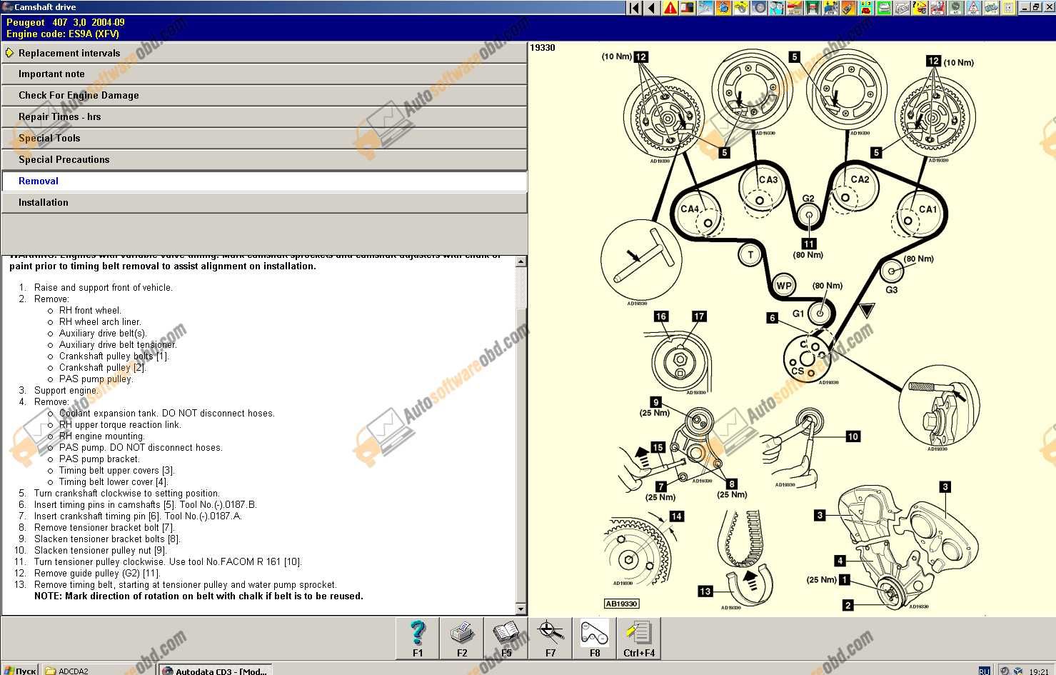Click the red warning triangle toolbar icon
The width and height of the screenshot is (1056, 675).
point(670,8)
